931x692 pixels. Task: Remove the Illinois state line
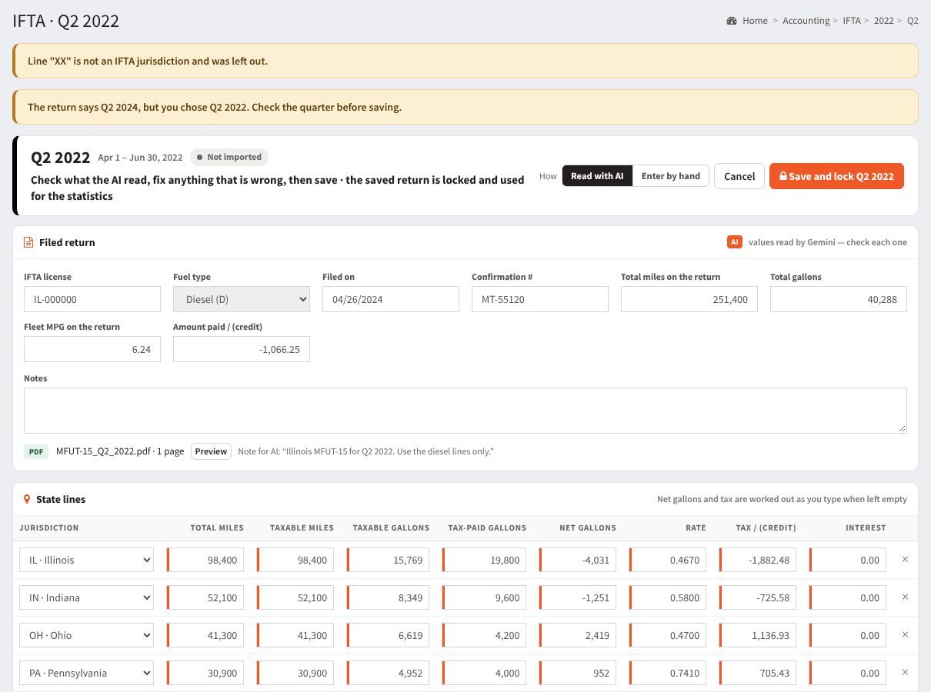click(905, 560)
